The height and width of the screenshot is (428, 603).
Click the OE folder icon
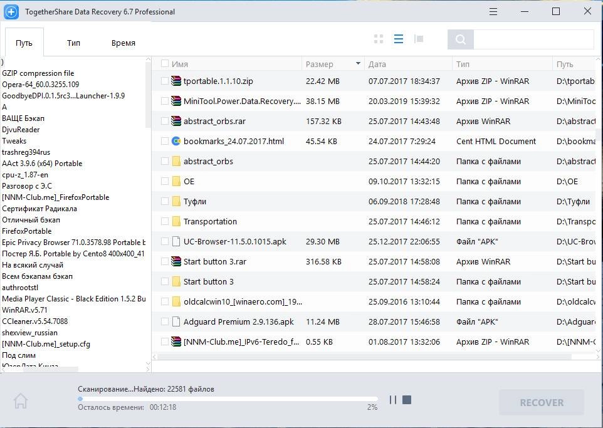[x=176, y=181]
